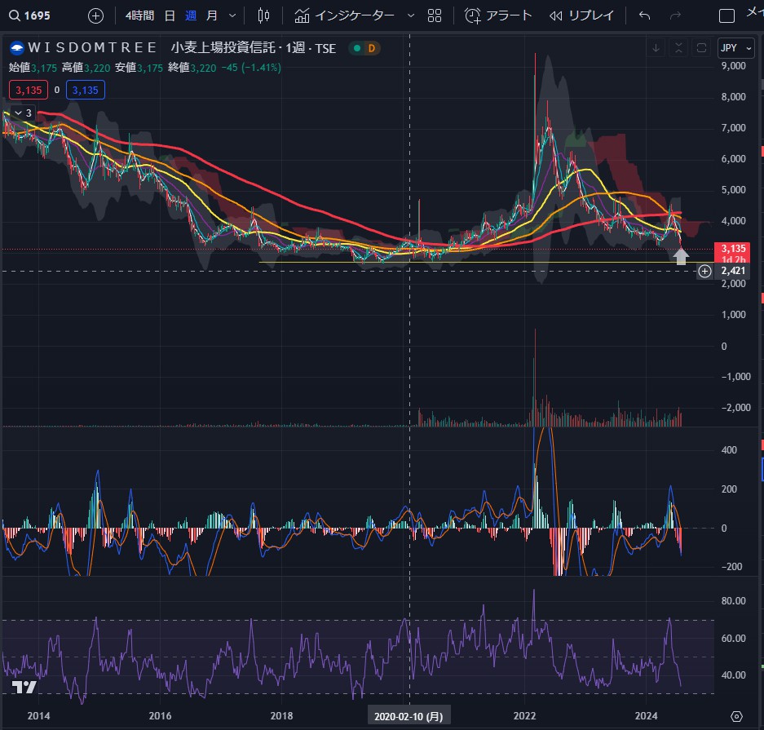Click the pane restore icon beside JPY
Screen dimensions: 764x730
point(701,48)
